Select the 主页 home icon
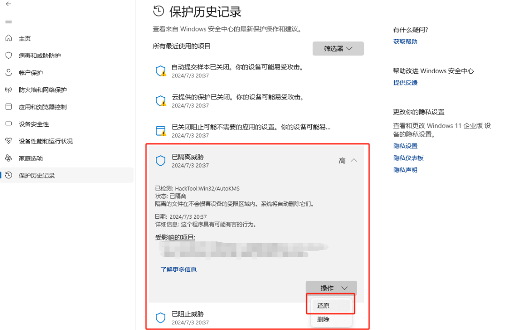 point(9,38)
